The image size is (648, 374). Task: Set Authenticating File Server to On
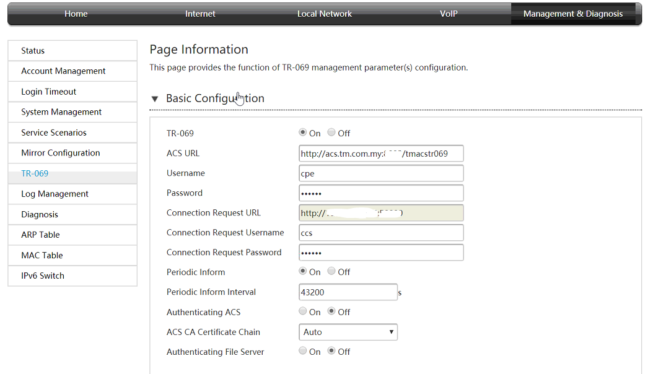(303, 351)
